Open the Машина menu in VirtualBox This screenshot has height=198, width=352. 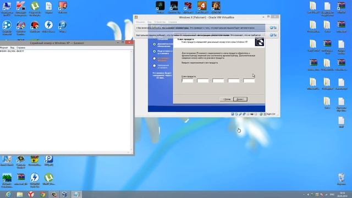tap(140, 22)
